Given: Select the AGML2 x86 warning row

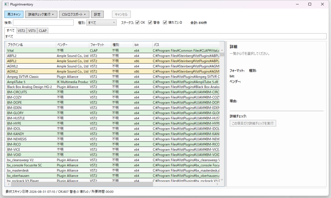Looking at the screenshot, I should pyautogui.click(x=113, y=71).
